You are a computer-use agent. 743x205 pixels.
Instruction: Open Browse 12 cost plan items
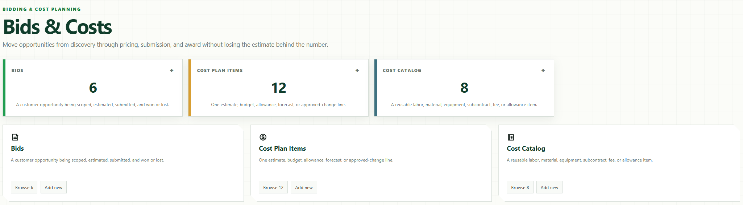pos(273,187)
